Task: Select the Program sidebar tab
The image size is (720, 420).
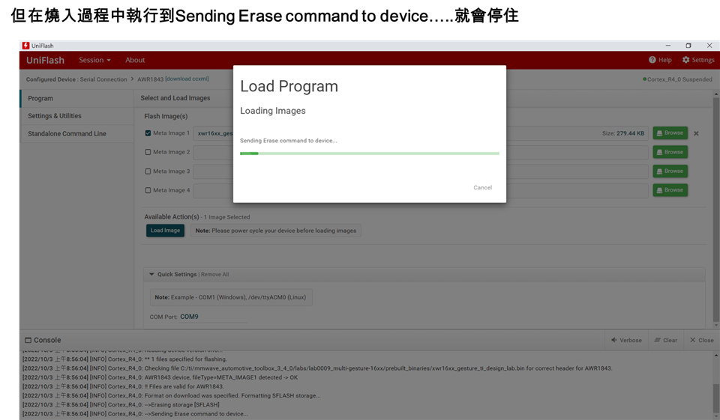Action: tap(76, 98)
